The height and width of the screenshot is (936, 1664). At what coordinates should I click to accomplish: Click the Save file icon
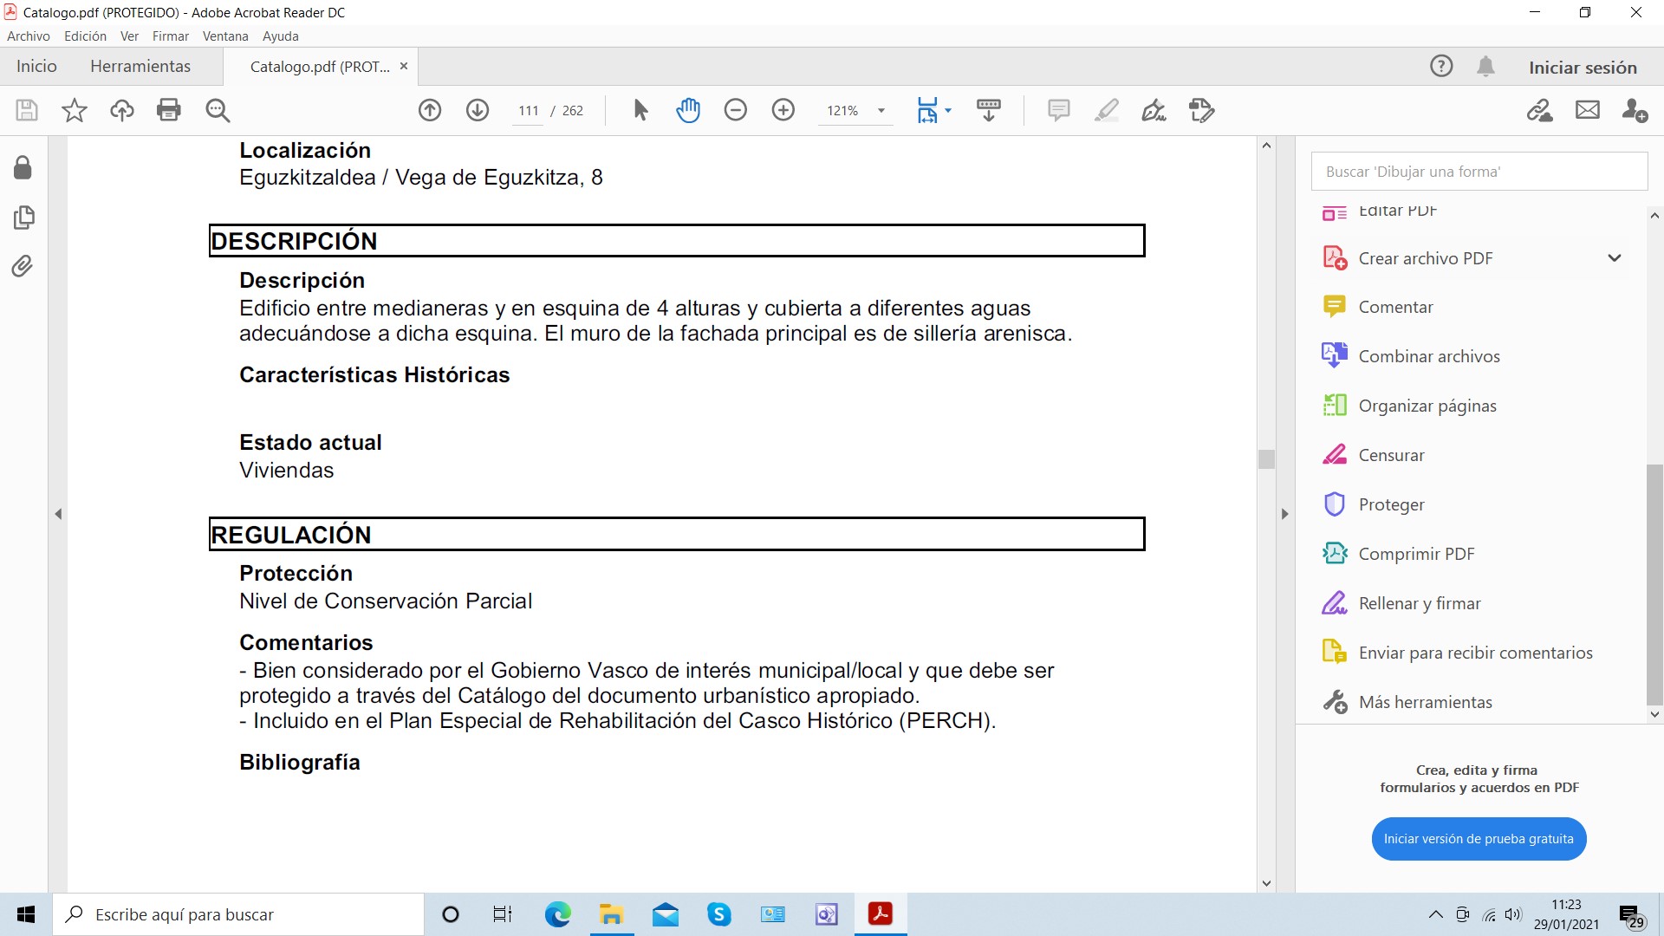[x=27, y=110]
